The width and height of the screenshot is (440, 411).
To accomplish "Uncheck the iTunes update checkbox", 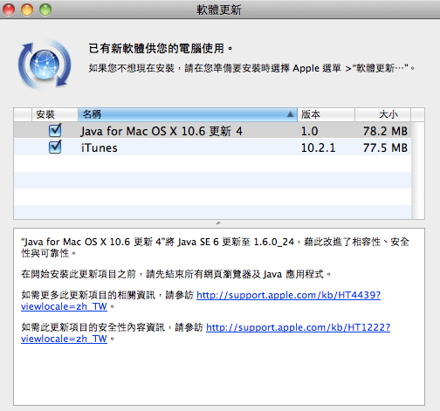I will (x=55, y=147).
